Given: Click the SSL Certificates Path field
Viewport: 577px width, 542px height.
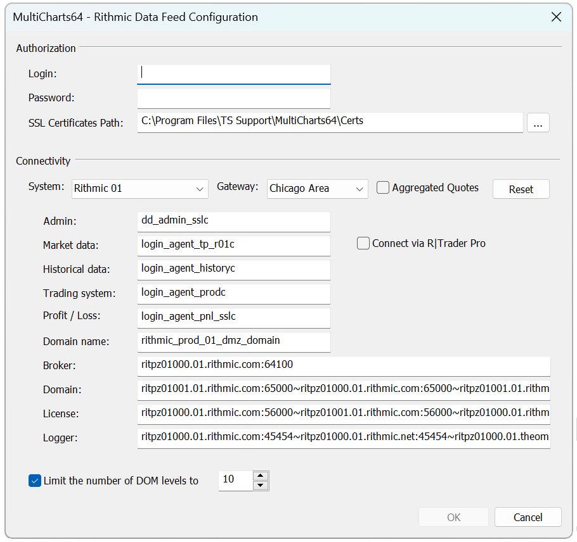Looking at the screenshot, I should pyautogui.click(x=330, y=122).
